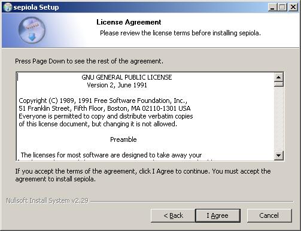
Task: Go back with the Back button
Action: (x=173, y=215)
